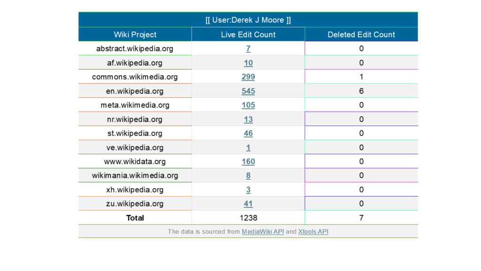Click the total live edits value 1238

pyautogui.click(x=248, y=218)
